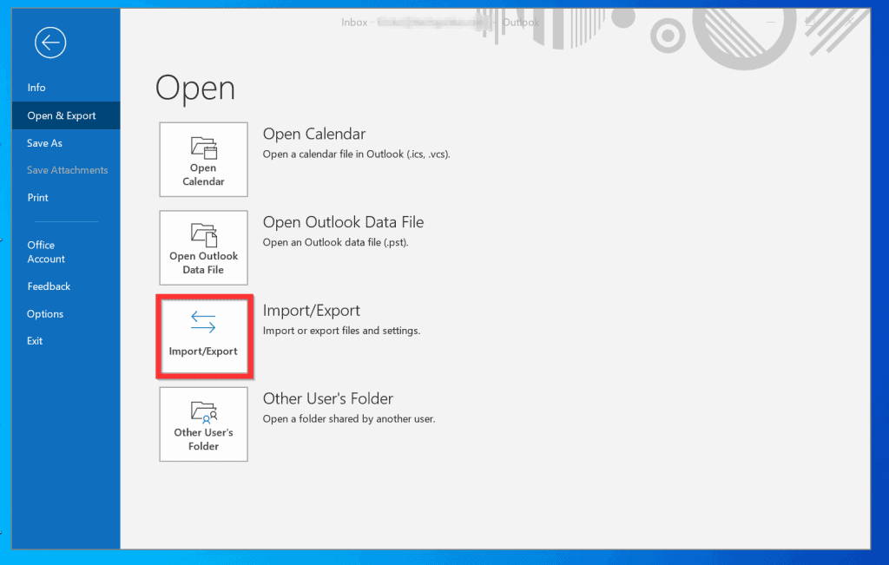This screenshot has height=565, width=889.
Task: Click 'Import or export files and settings' text
Action: pyautogui.click(x=341, y=331)
